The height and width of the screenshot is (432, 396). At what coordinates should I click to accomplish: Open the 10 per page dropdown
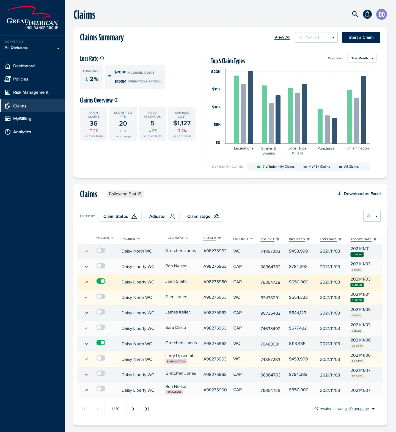pos(362,409)
